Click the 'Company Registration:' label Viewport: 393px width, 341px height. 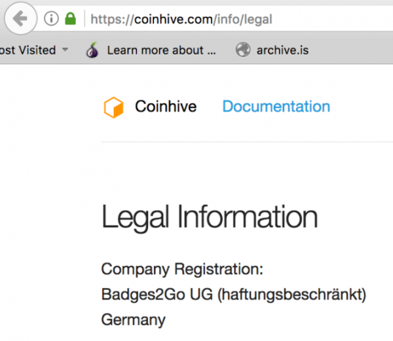click(x=181, y=269)
